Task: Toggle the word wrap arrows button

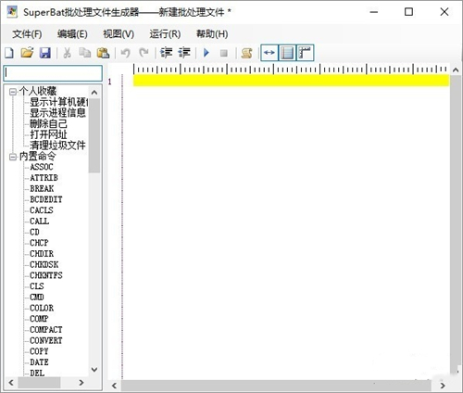Action: pyautogui.click(x=269, y=53)
